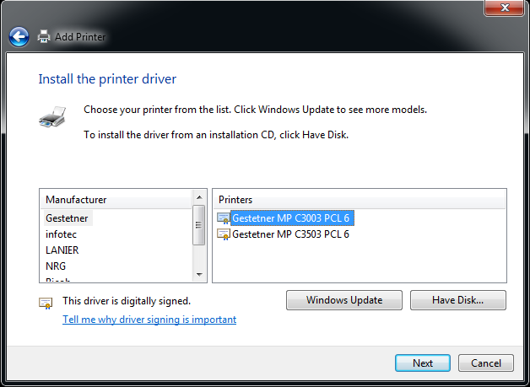Click the Gestetner MP C3003 driver certificate icon
Viewport: 530px width, 387px height.
tap(223, 218)
